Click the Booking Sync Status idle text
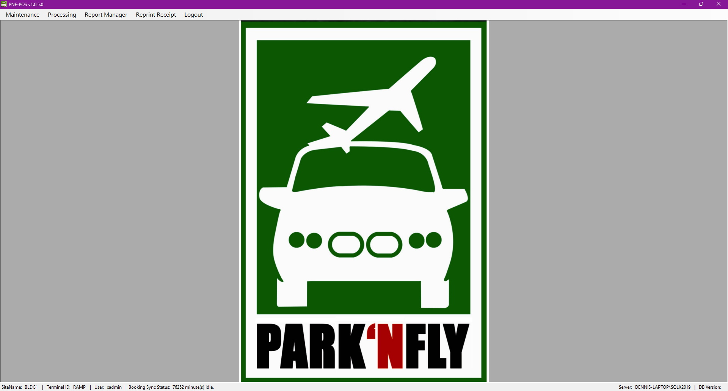728x391 pixels. coord(171,387)
